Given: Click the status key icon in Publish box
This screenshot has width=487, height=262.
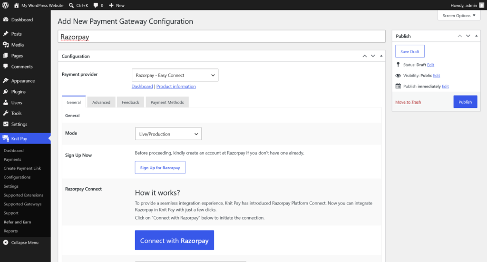Looking at the screenshot, I should (x=398, y=65).
